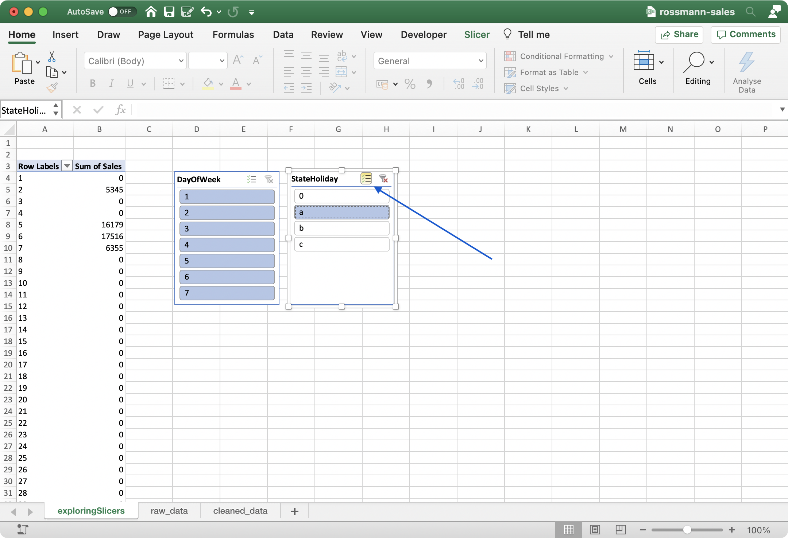
Task: Enable multi-select on the StateHoliday slicer
Action: tap(366, 178)
